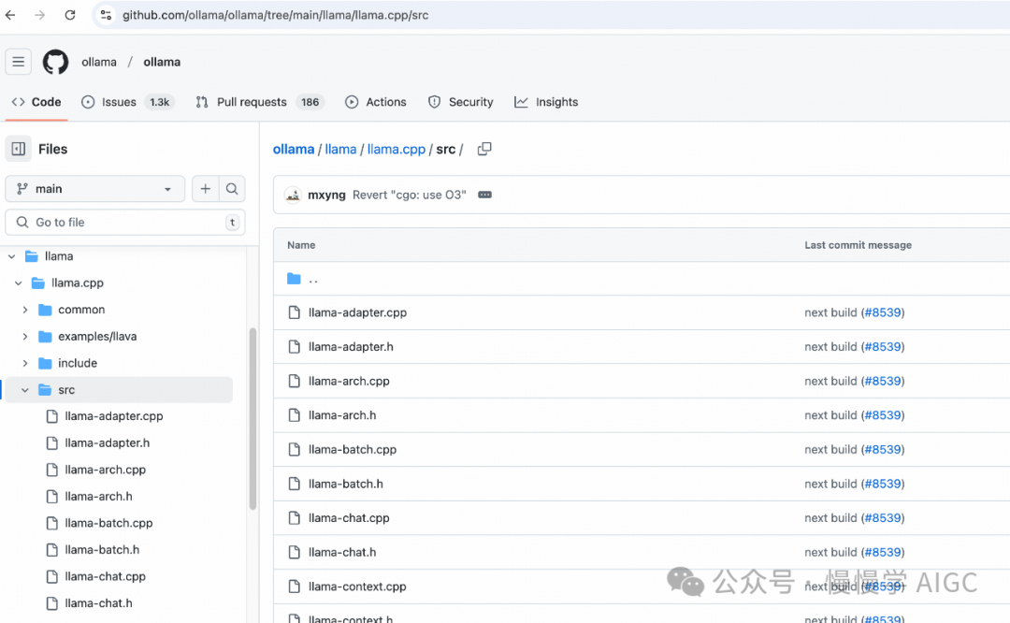Open the Revert "cgo: use O3" commit message
The width and height of the screenshot is (1010, 623).
[x=409, y=195]
